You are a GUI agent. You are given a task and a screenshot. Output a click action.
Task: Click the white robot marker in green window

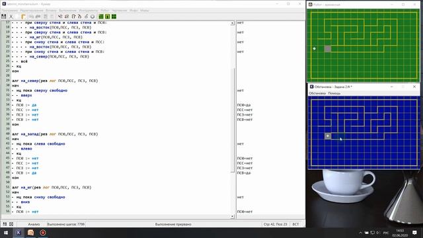point(315,48)
